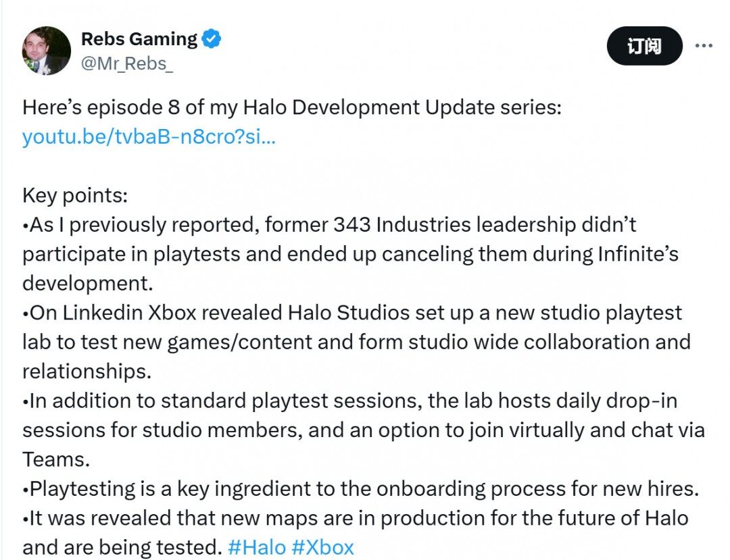Open the three-dot more options menu
The height and width of the screenshot is (560, 730).
(704, 45)
